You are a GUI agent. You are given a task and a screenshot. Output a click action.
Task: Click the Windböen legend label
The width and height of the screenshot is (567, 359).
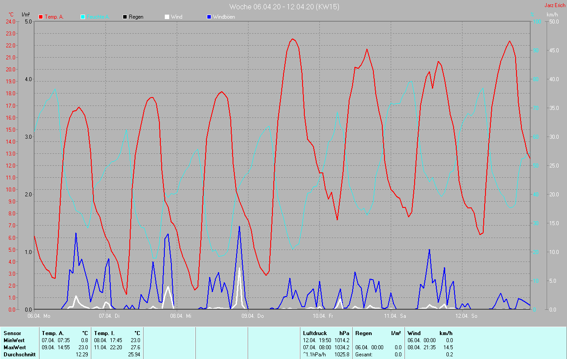224,17
